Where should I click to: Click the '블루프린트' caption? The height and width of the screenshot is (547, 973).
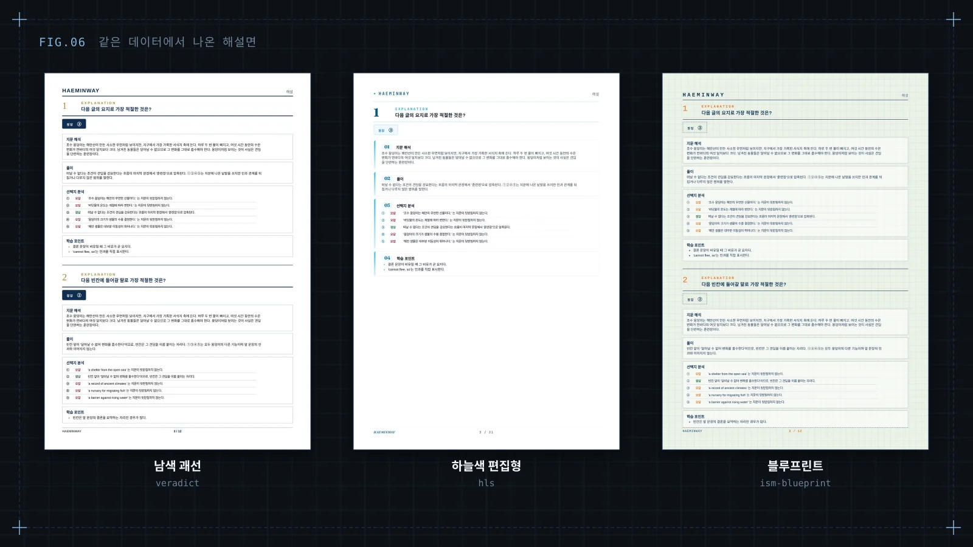point(795,466)
